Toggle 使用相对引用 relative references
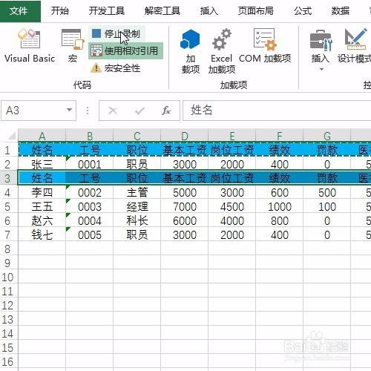The height and width of the screenshot is (371, 371). pos(125,50)
